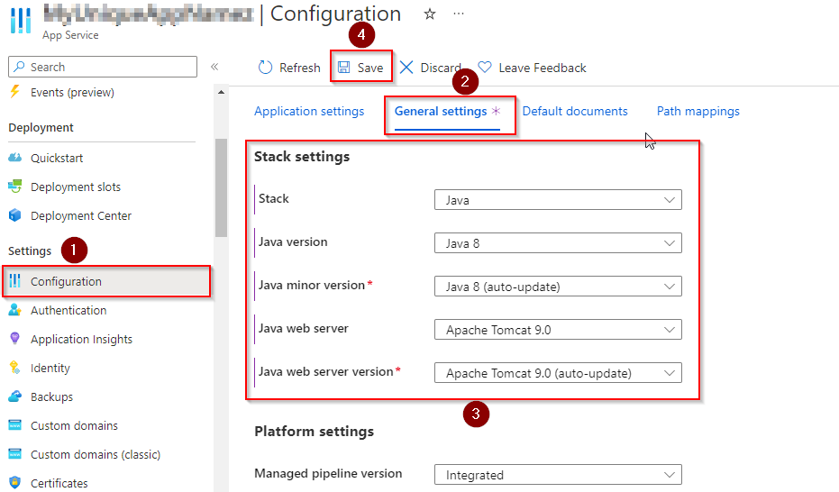Click the sidebar Search input field
The width and height of the screenshot is (839, 492).
coord(103,67)
